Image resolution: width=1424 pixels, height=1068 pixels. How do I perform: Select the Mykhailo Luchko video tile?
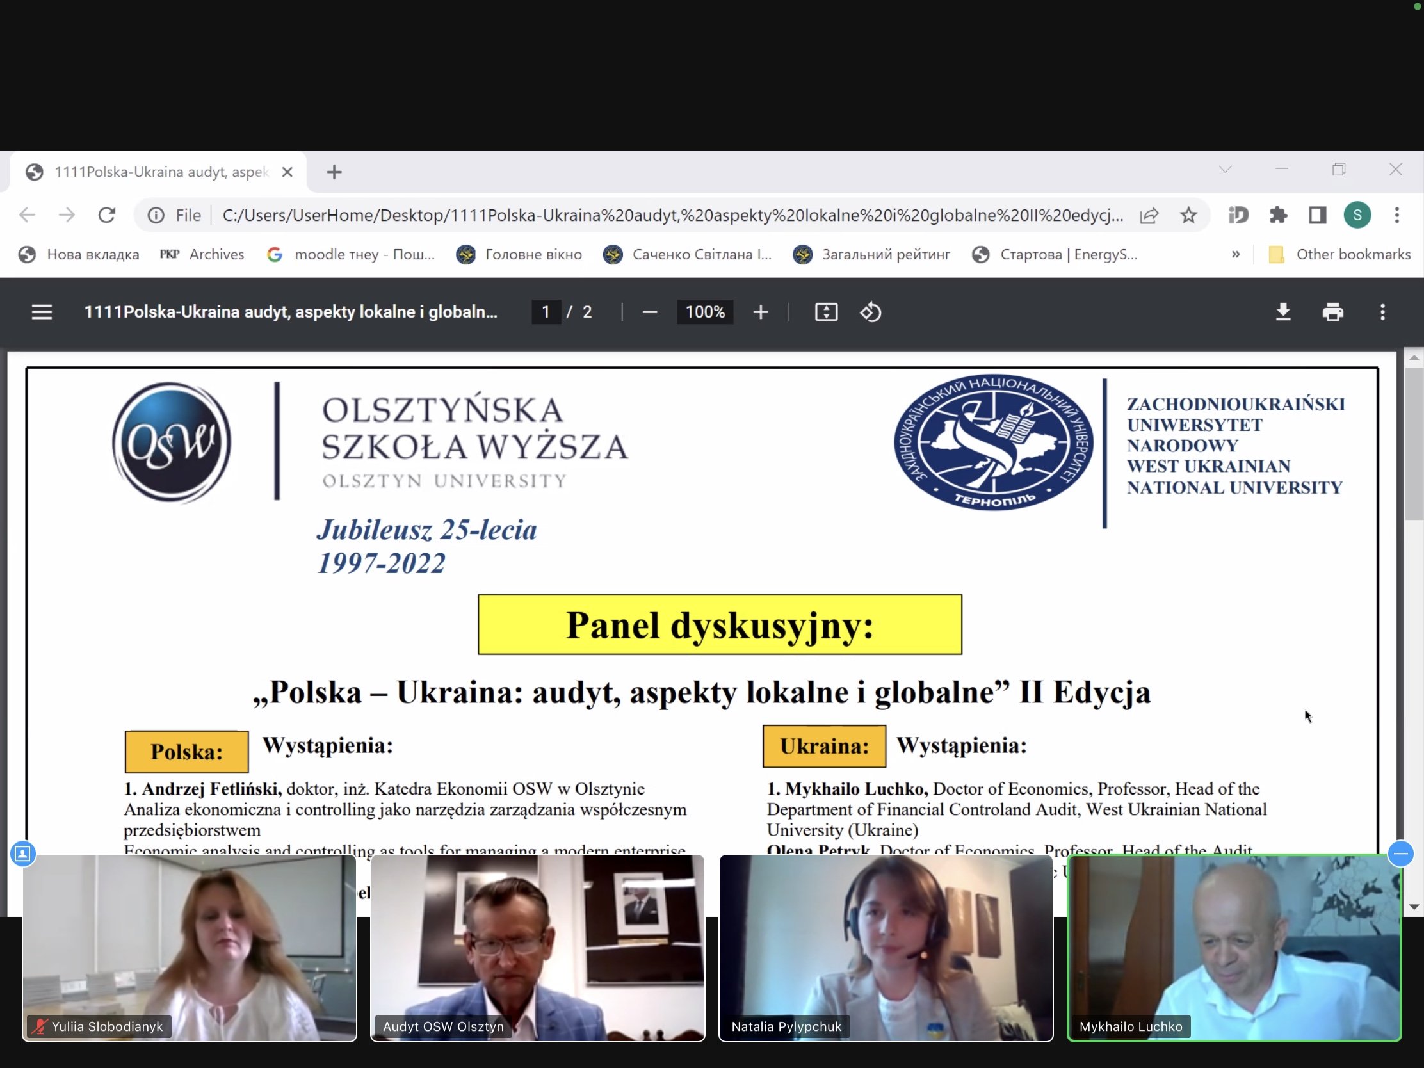[1234, 948]
